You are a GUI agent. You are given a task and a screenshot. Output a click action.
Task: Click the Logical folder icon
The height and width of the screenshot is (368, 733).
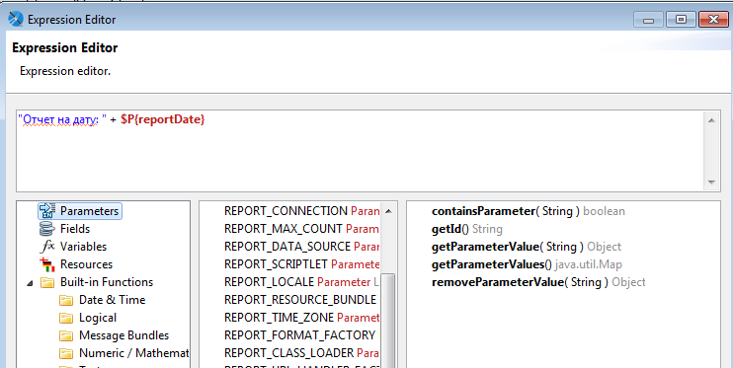click(66, 318)
